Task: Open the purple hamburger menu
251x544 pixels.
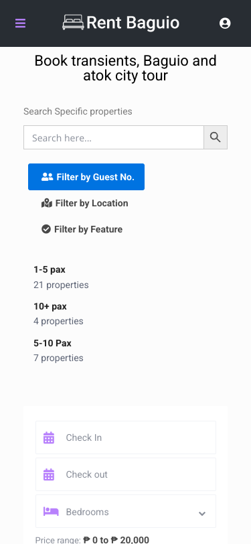Action: coord(21,23)
